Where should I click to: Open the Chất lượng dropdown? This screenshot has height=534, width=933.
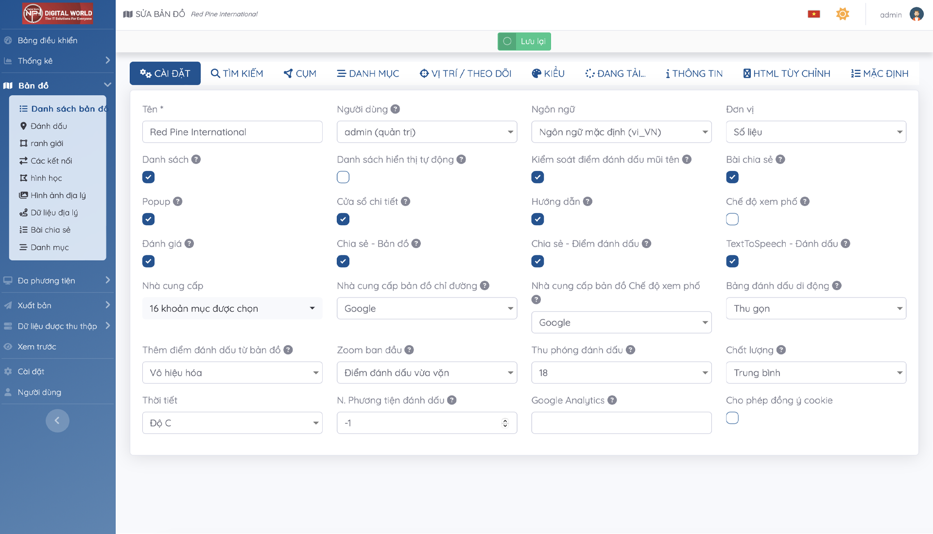(816, 373)
